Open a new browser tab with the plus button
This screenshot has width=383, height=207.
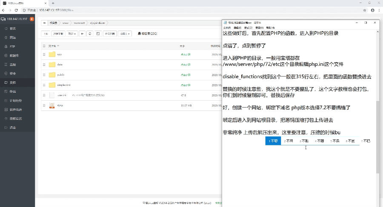tap(53, 3)
